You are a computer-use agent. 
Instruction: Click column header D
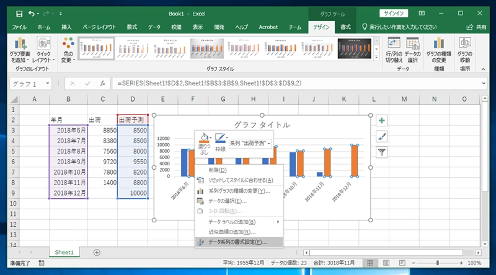(x=133, y=99)
